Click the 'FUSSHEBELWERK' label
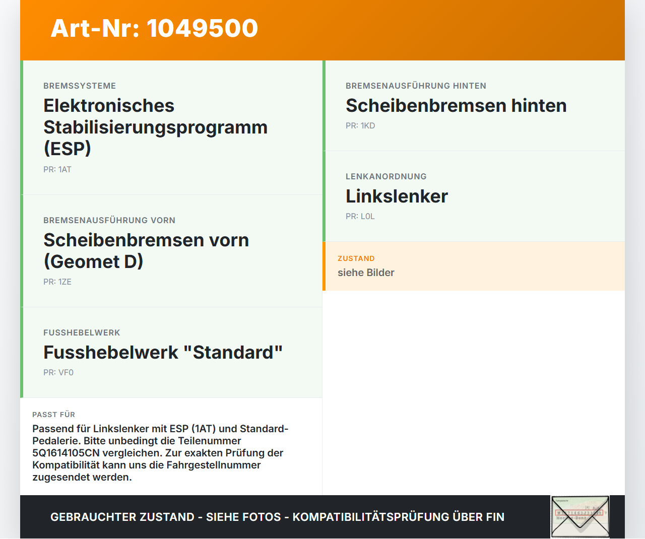Viewport: 645px width, 539px height. [82, 332]
